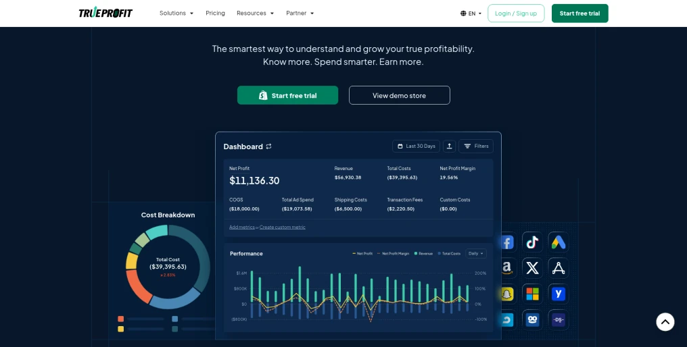
Task: Open the Pricing page
Action: [x=215, y=13]
